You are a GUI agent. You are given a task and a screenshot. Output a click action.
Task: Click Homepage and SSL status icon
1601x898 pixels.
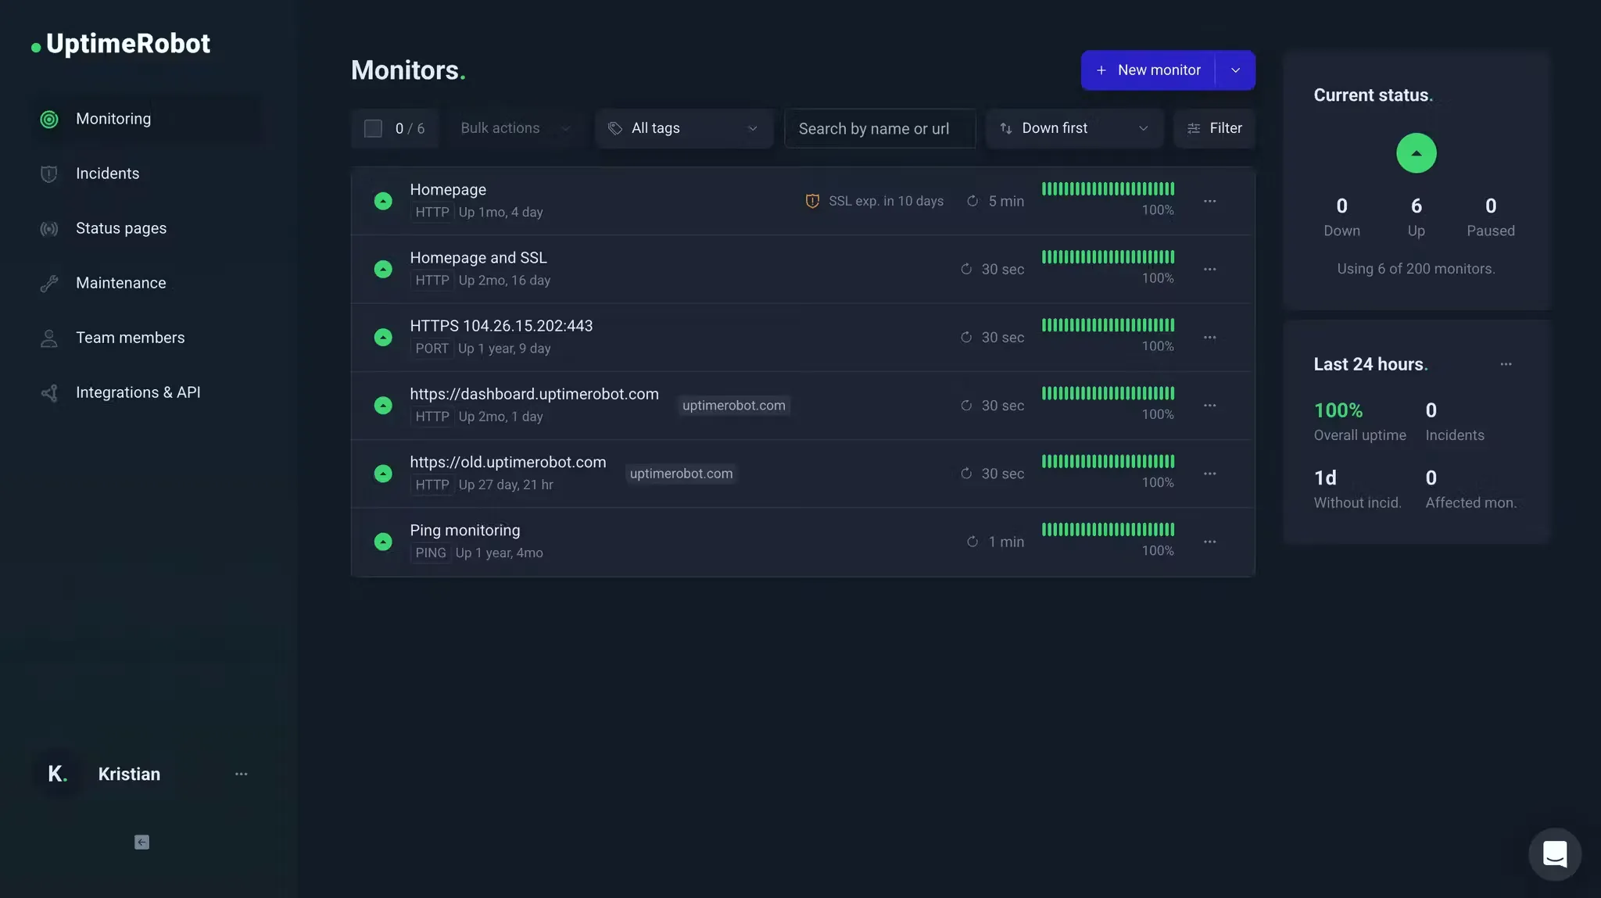(x=383, y=269)
